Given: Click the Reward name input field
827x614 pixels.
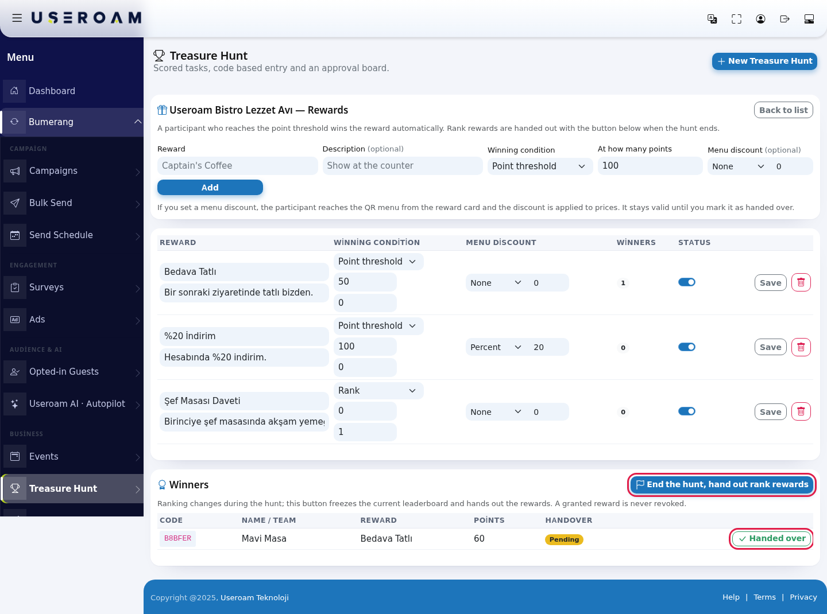Looking at the screenshot, I should (x=237, y=166).
